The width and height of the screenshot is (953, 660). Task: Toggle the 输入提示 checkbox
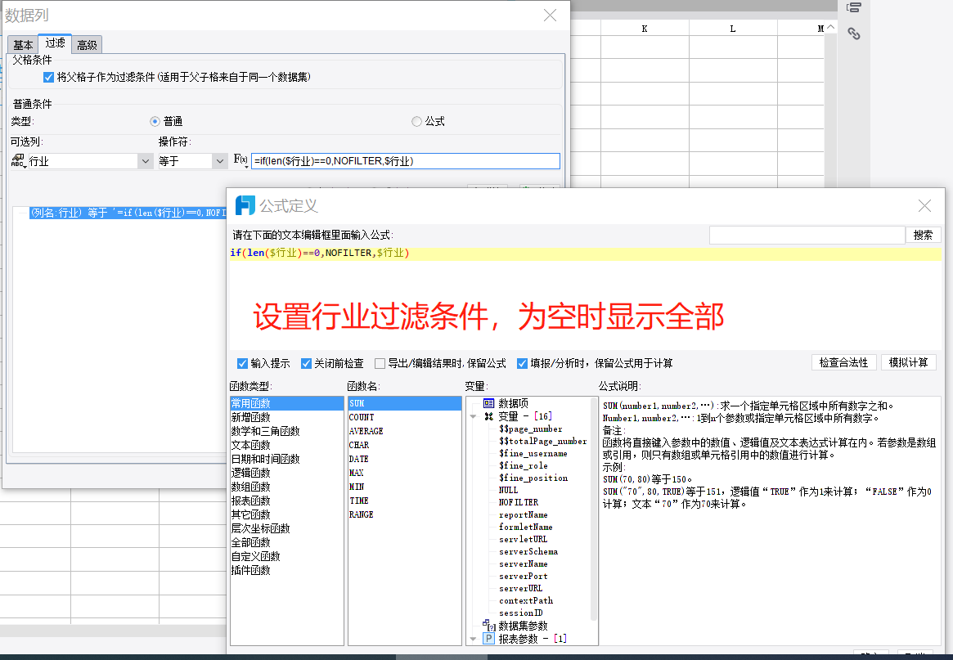click(x=242, y=363)
